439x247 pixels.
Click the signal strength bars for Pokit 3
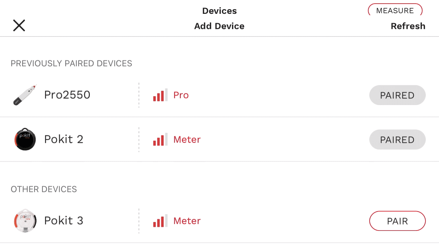click(160, 221)
